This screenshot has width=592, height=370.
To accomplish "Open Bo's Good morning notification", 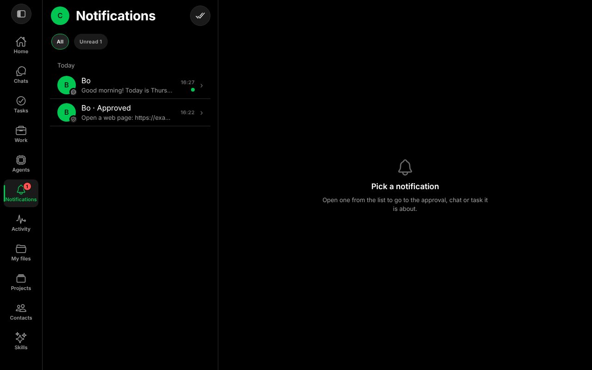I will (130, 86).
